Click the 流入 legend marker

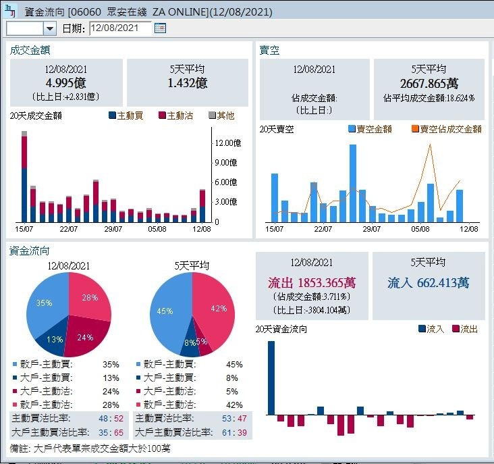pos(422,329)
